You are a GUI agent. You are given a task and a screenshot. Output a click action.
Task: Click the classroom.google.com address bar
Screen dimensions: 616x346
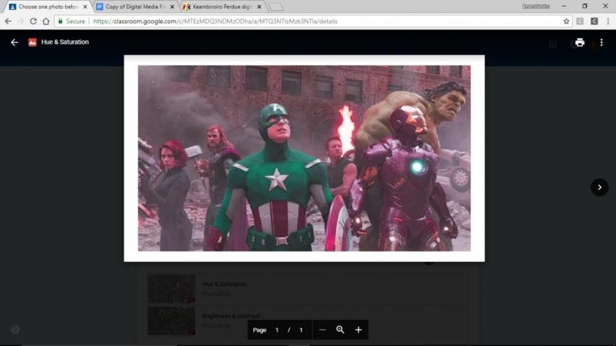308,21
